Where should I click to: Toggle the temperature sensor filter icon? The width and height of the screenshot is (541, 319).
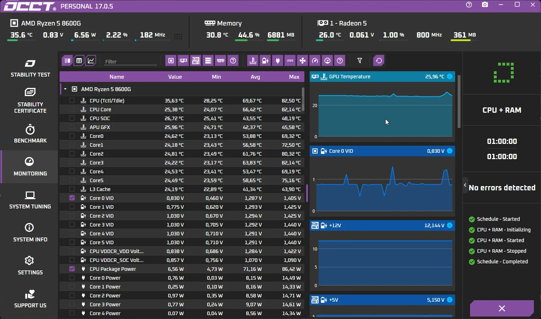[253, 61]
